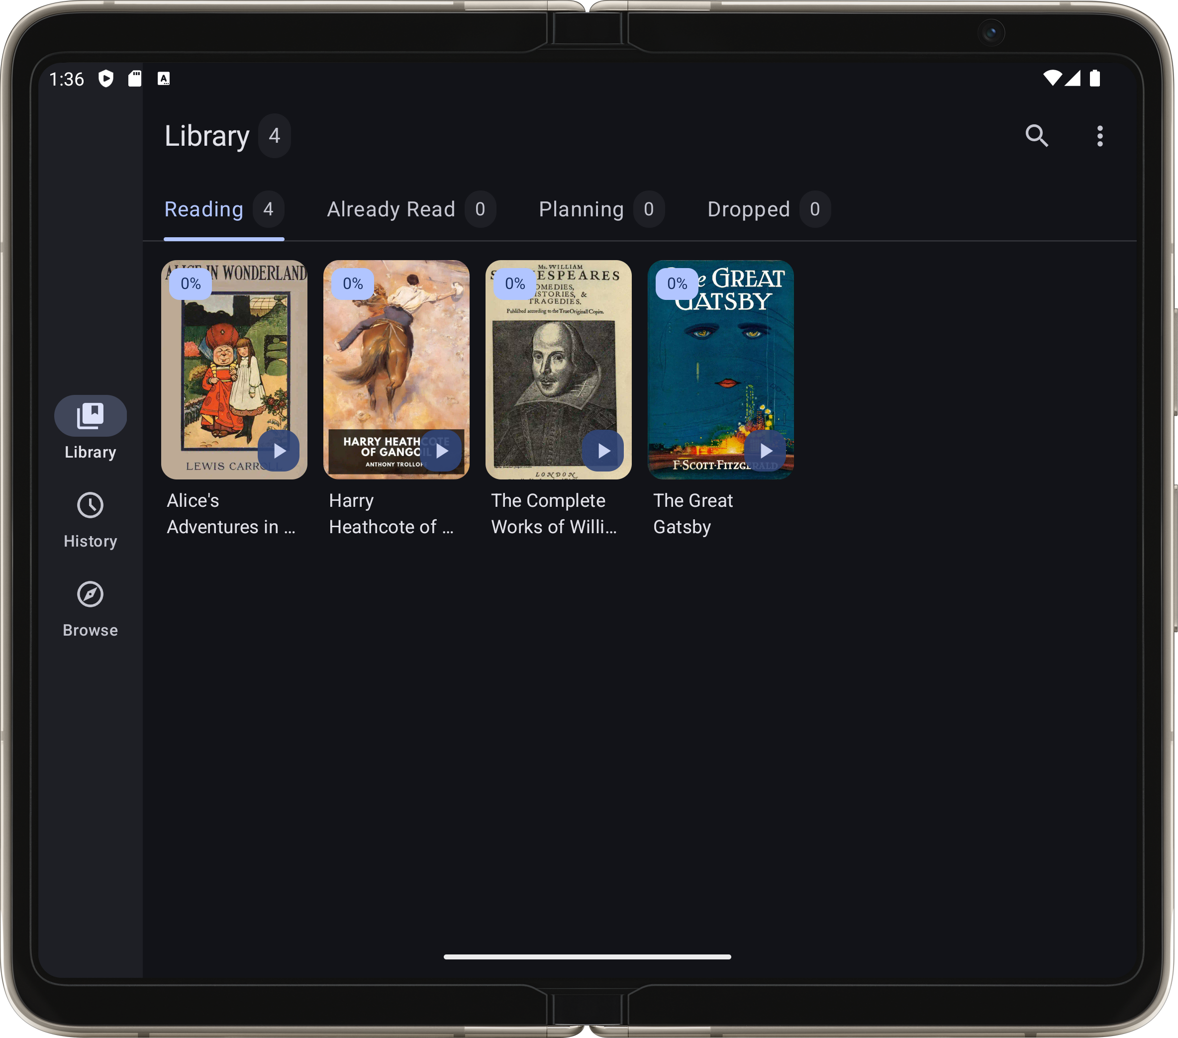Tap the battery status icon
The width and height of the screenshot is (1178, 1038).
[1095, 79]
